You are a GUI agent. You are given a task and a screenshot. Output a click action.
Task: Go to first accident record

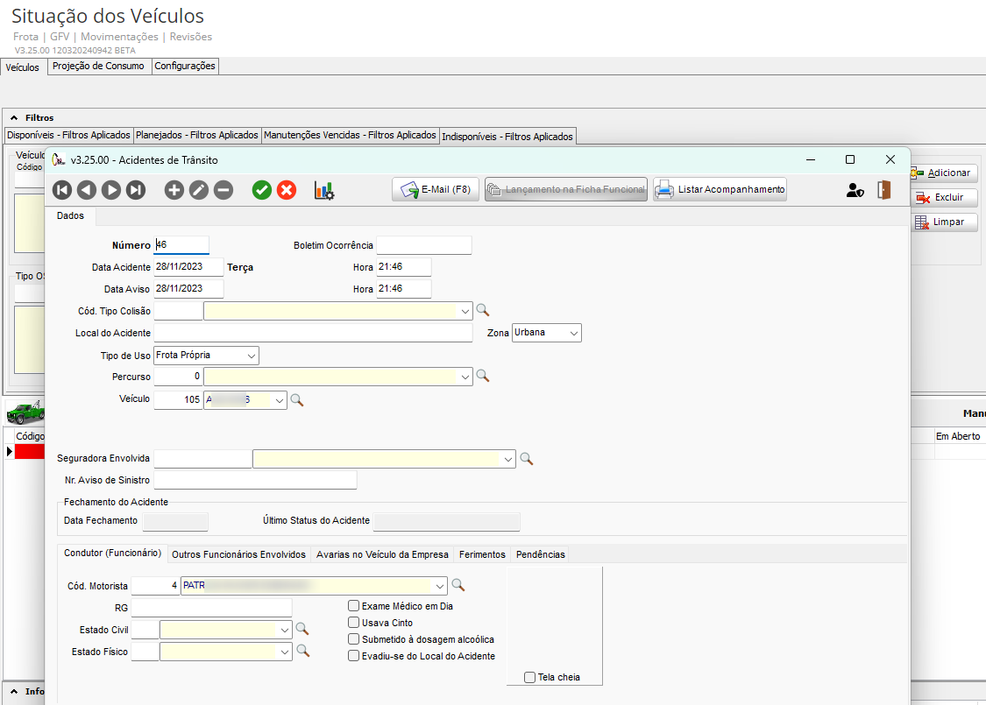pyautogui.click(x=61, y=190)
